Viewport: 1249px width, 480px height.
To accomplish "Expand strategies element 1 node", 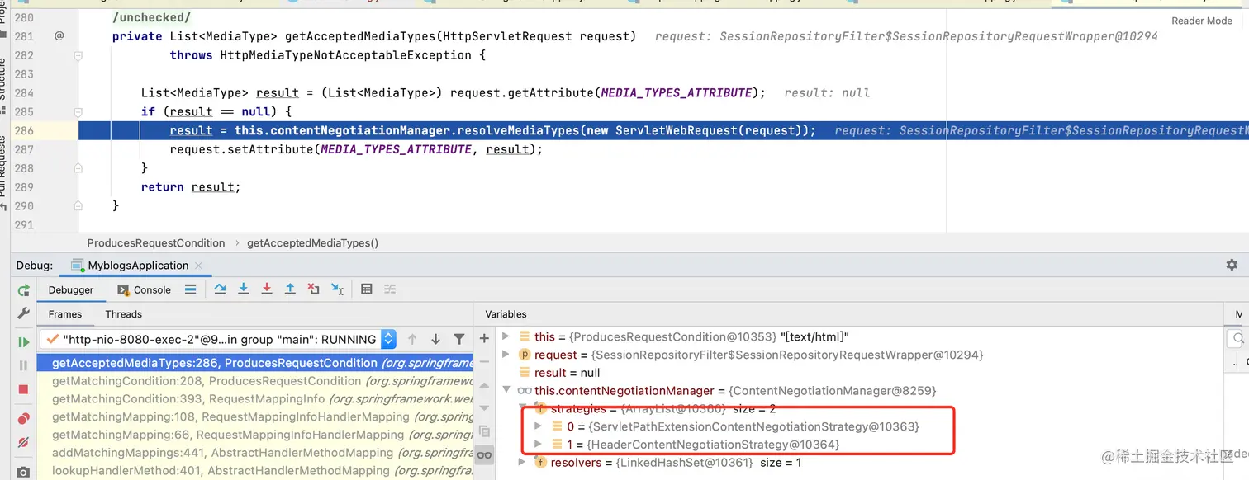I will 538,445.
